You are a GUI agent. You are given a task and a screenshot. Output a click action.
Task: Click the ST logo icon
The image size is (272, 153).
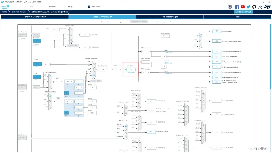[267, 7]
